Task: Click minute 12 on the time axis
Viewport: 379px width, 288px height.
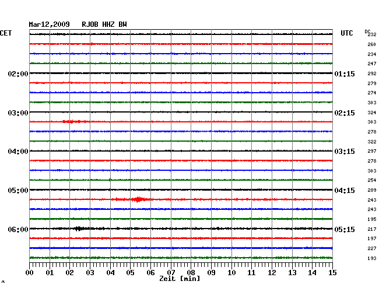Action: point(272,273)
